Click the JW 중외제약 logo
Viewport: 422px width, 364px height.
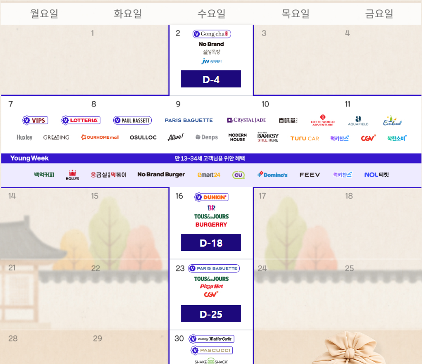pyautogui.click(x=211, y=61)
